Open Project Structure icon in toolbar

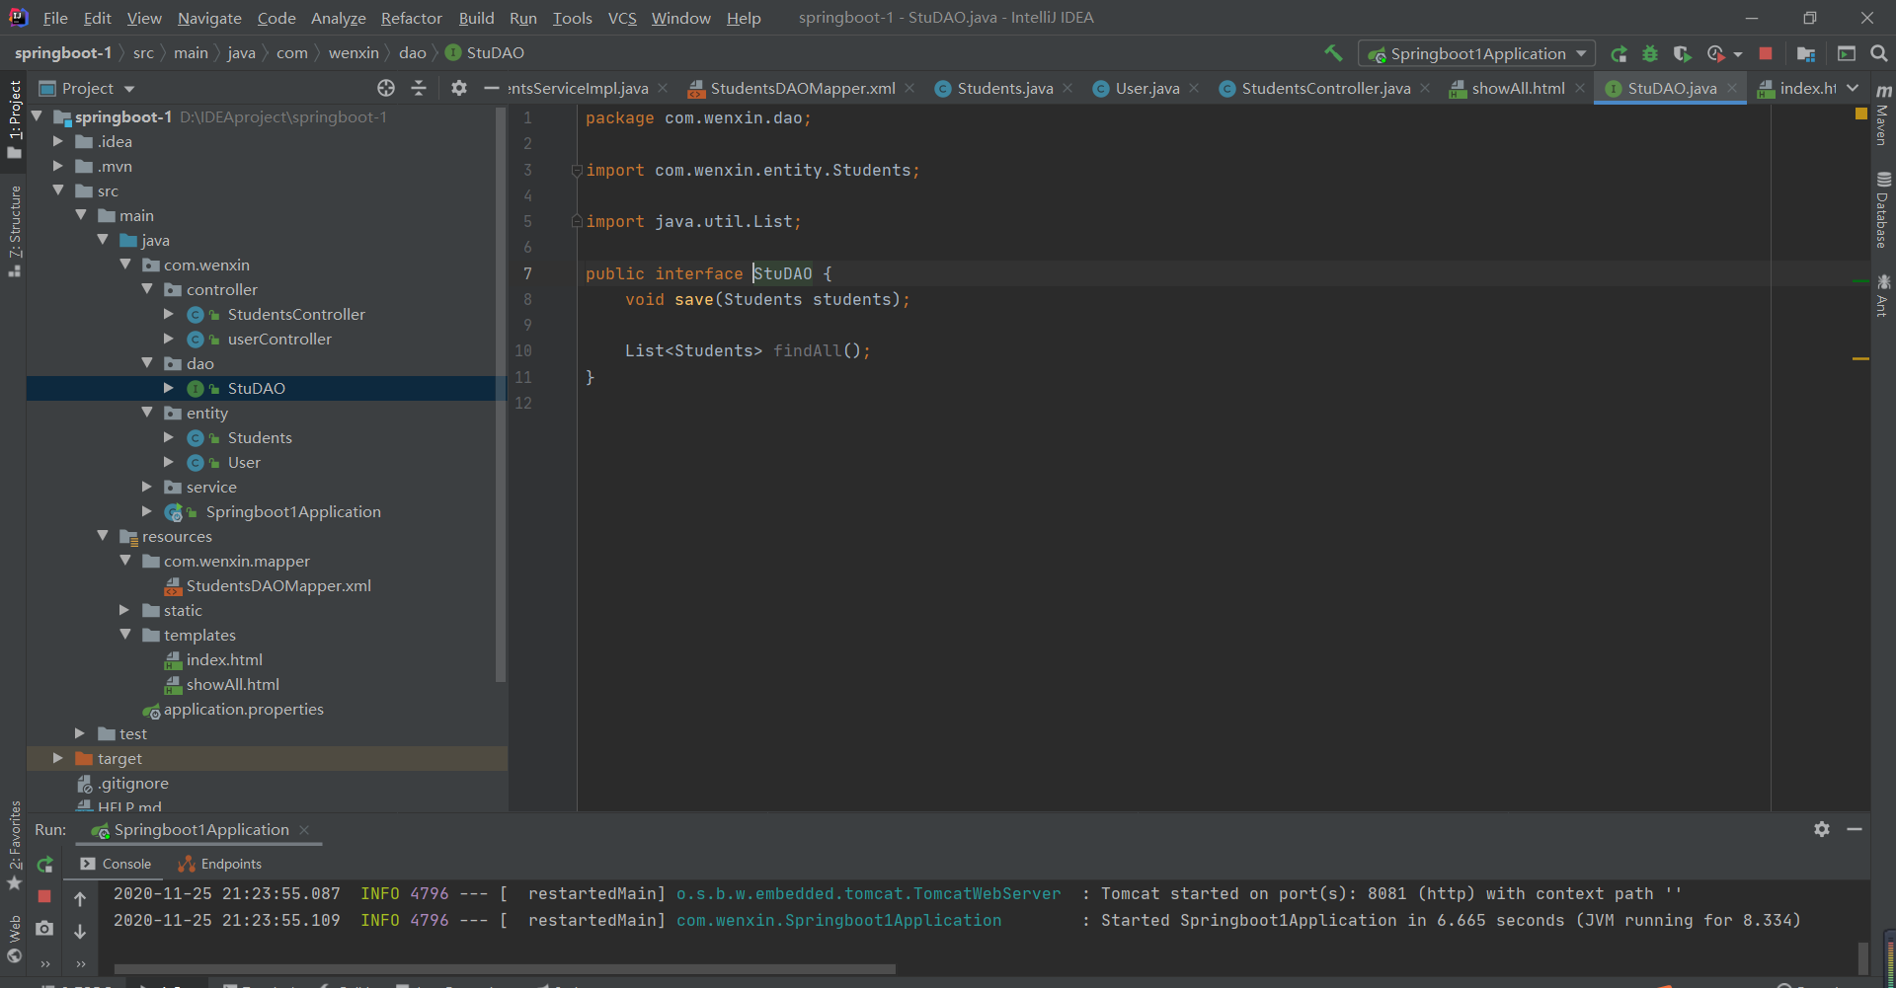pyautogui.click(x=1806, y=53)
